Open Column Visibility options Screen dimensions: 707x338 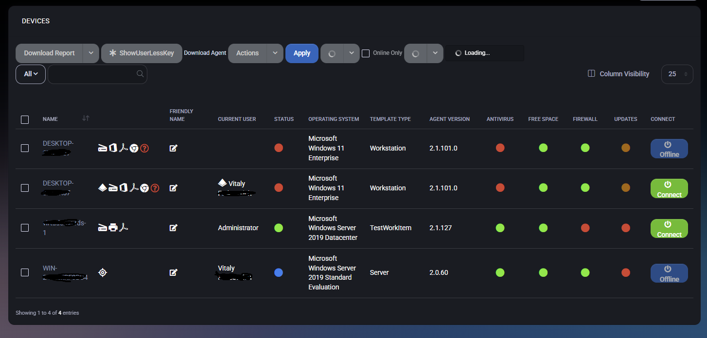tap(619, 74)
